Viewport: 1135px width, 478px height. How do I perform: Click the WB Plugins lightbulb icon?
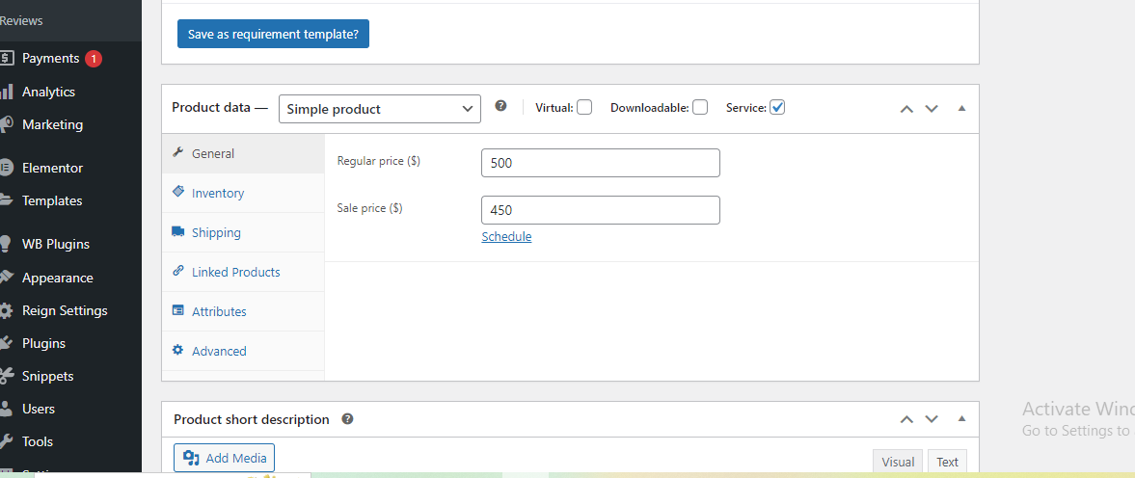(6, 244)
